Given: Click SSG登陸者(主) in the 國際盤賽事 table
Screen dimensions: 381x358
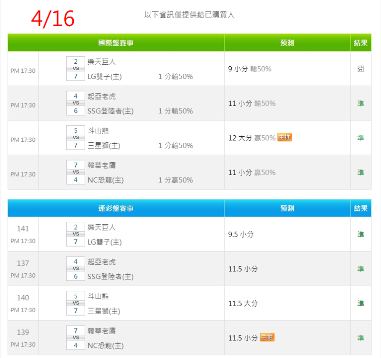Looking at the screenshot, I should 110,111.
